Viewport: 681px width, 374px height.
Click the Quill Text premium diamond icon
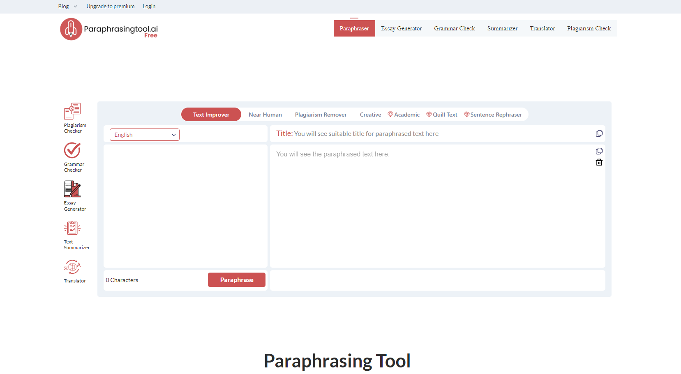tap(429, 114)
